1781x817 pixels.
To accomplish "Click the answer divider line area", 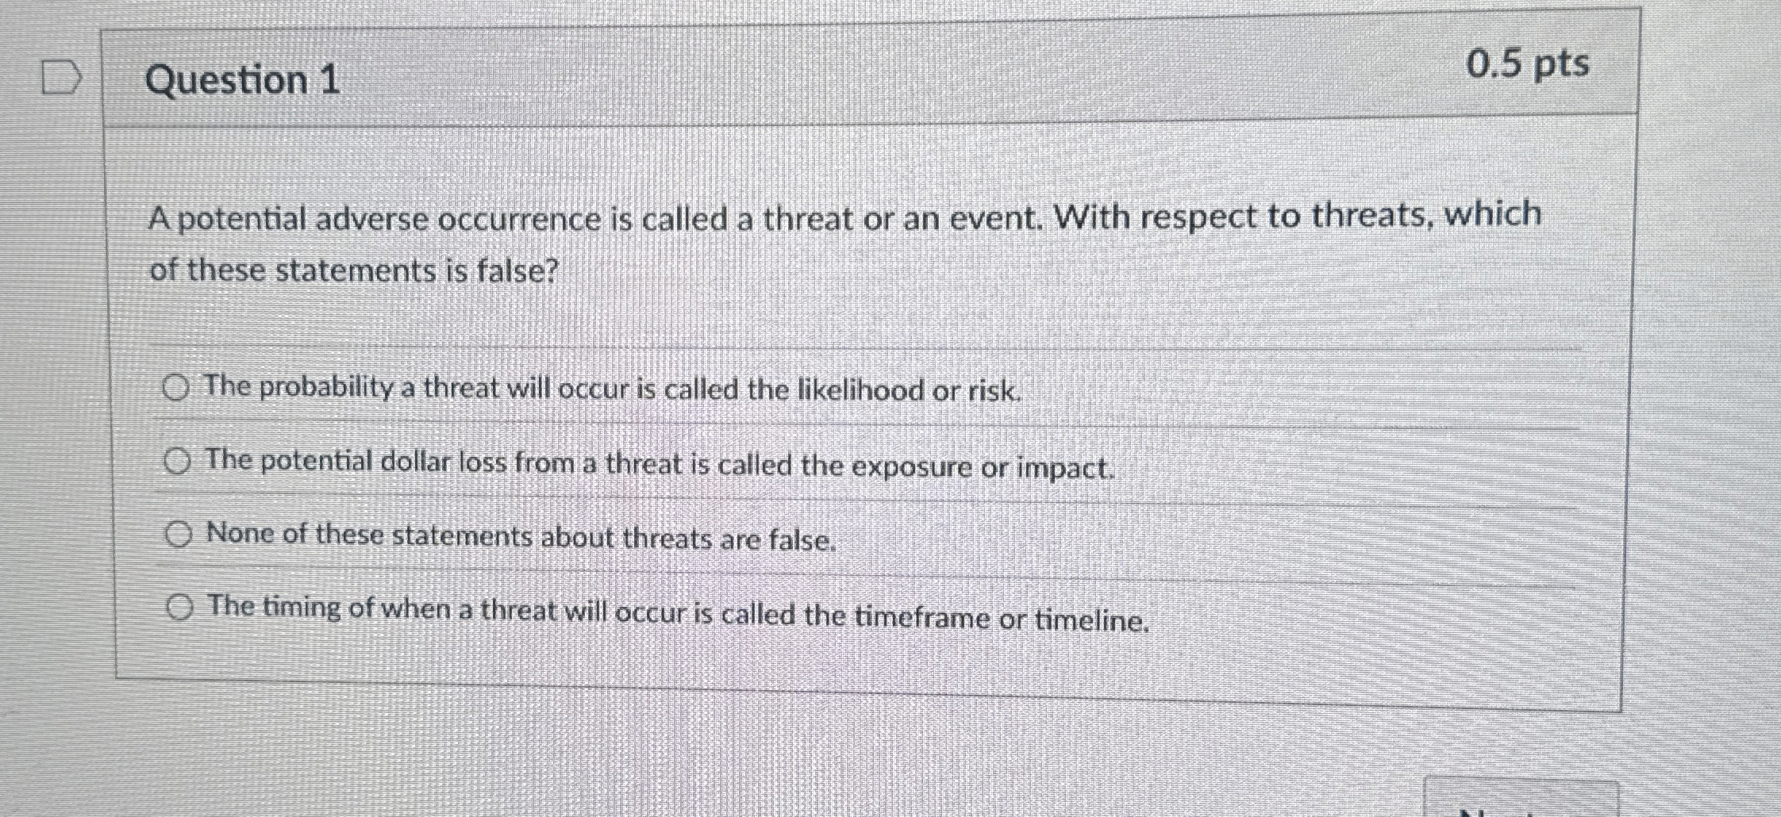I will (x=794, y=426).
